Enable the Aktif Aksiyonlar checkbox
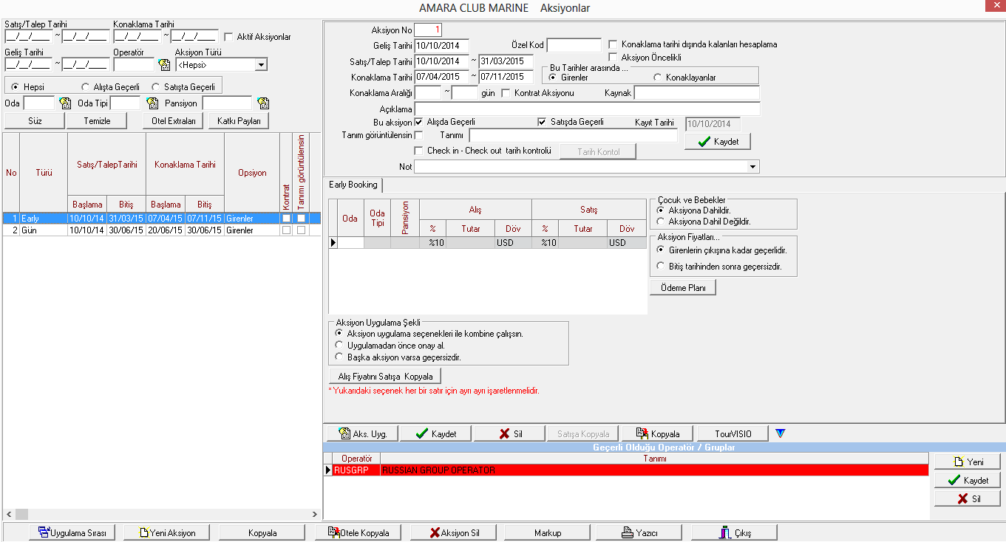This screenshot has height=542, width=1006. (x=228, y=36)
